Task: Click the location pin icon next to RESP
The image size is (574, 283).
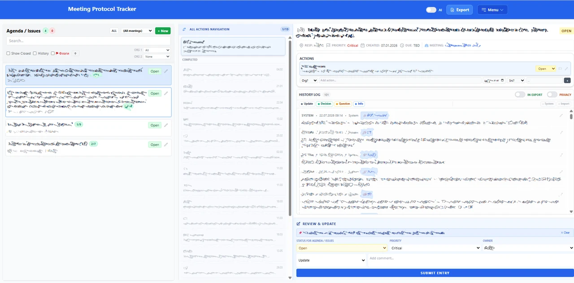Action: coord(302,45)
